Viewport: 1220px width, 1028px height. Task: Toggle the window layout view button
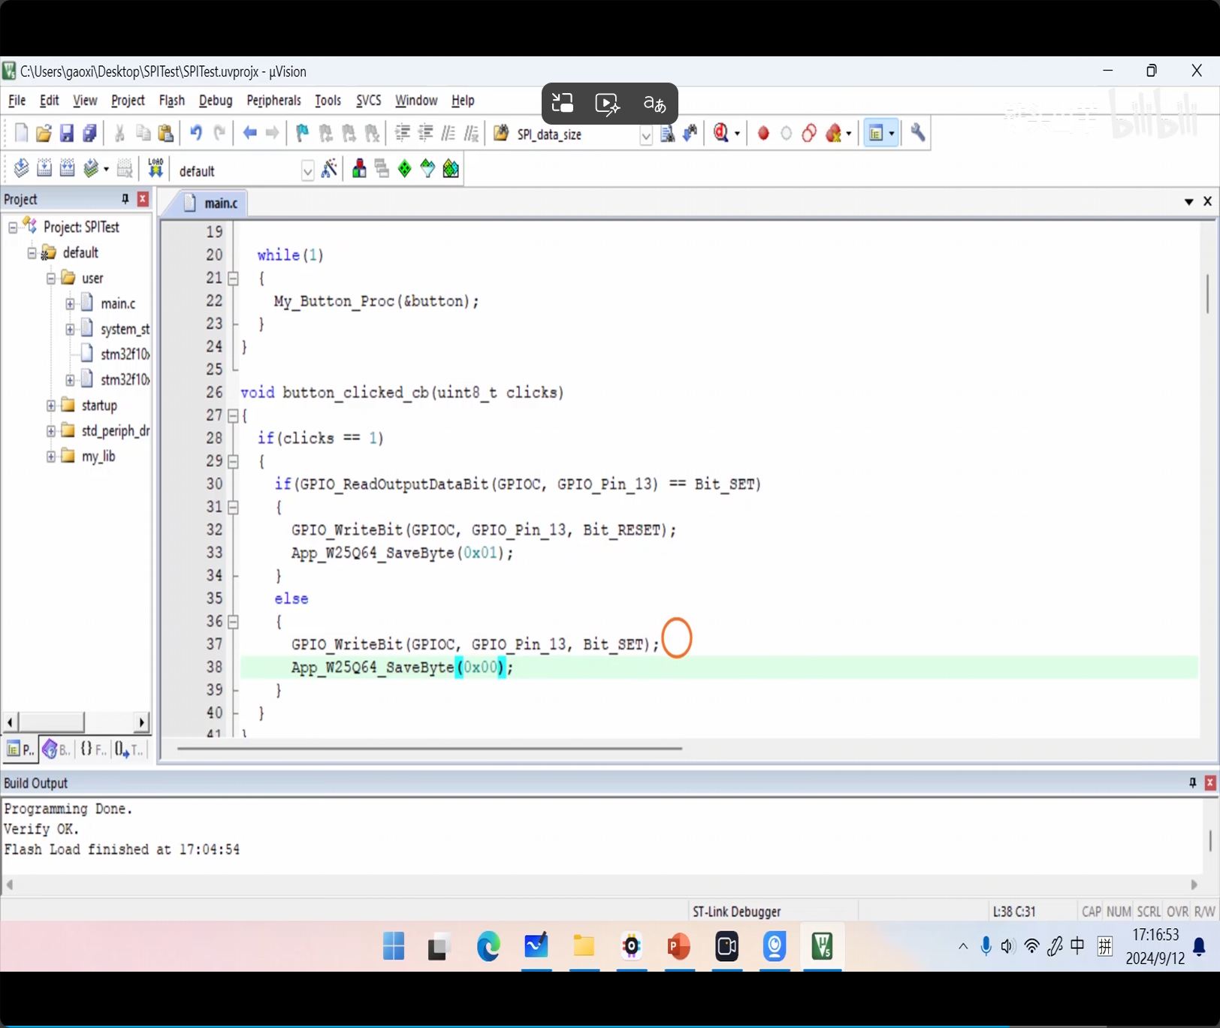tap(876, 134)
